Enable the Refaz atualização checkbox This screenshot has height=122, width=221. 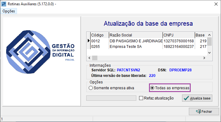tap(156, 98)
